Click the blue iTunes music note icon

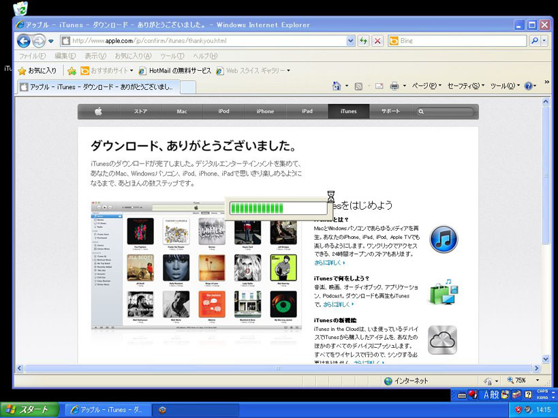(444, 239)
